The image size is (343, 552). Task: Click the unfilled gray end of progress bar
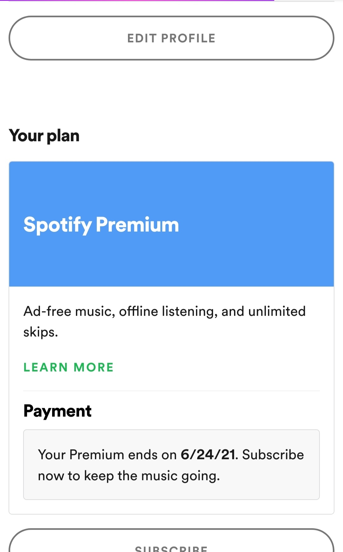(x=304, y=1)
